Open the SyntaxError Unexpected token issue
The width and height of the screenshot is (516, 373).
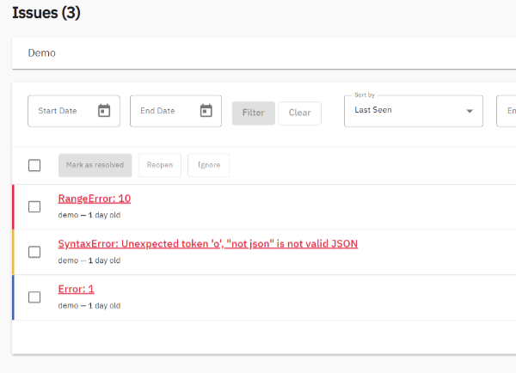[x=207, y=244]
